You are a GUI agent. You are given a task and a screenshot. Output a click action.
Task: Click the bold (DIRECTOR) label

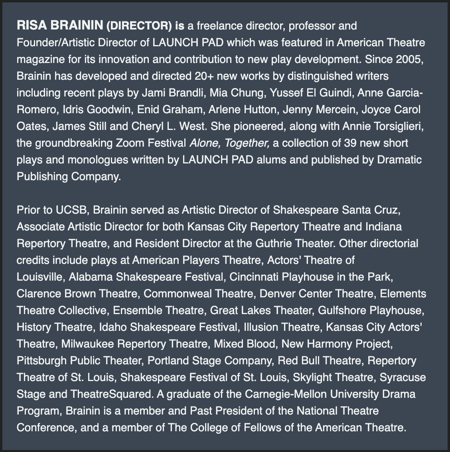click(139, 26)
